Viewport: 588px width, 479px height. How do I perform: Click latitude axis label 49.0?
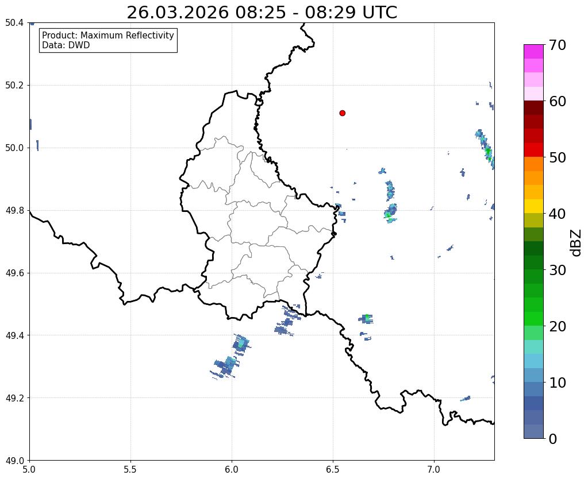tap(14, 461)
